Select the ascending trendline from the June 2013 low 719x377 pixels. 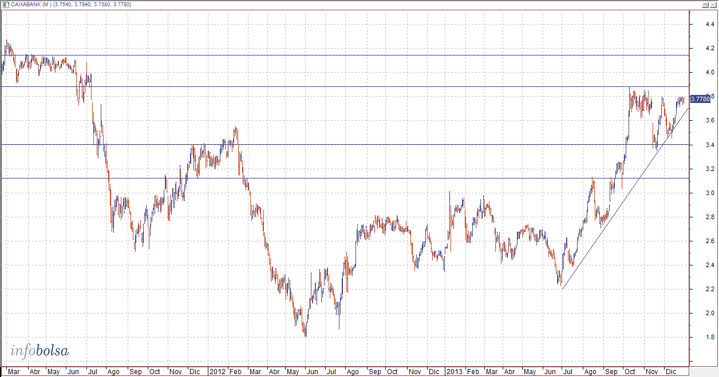pyautogui.click(x=624, y=198)
